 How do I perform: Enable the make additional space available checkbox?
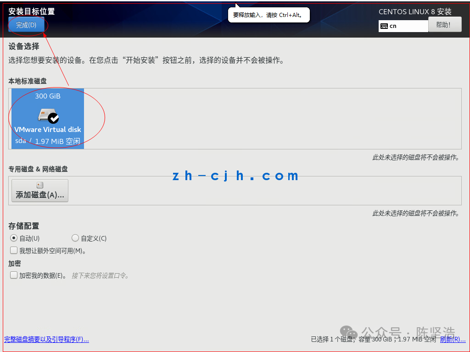click(14, 250)
